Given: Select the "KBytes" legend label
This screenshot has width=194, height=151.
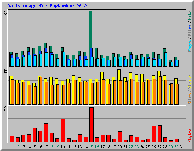Looking at the screenshot, I should 189,136.
